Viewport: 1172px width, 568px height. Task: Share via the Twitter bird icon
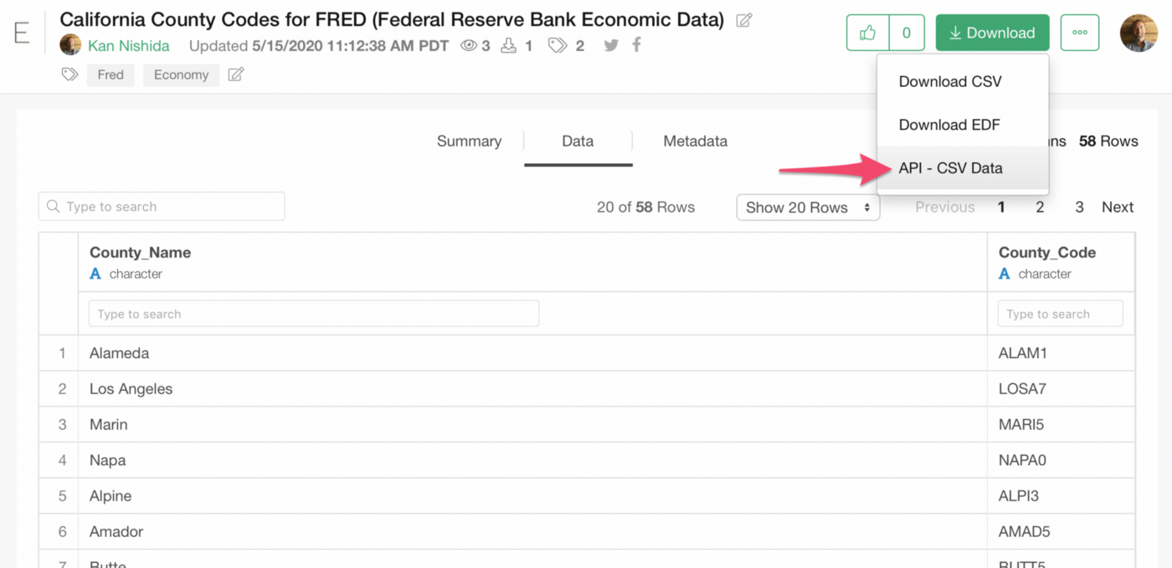pyautogui.click(x=611, y=45)
